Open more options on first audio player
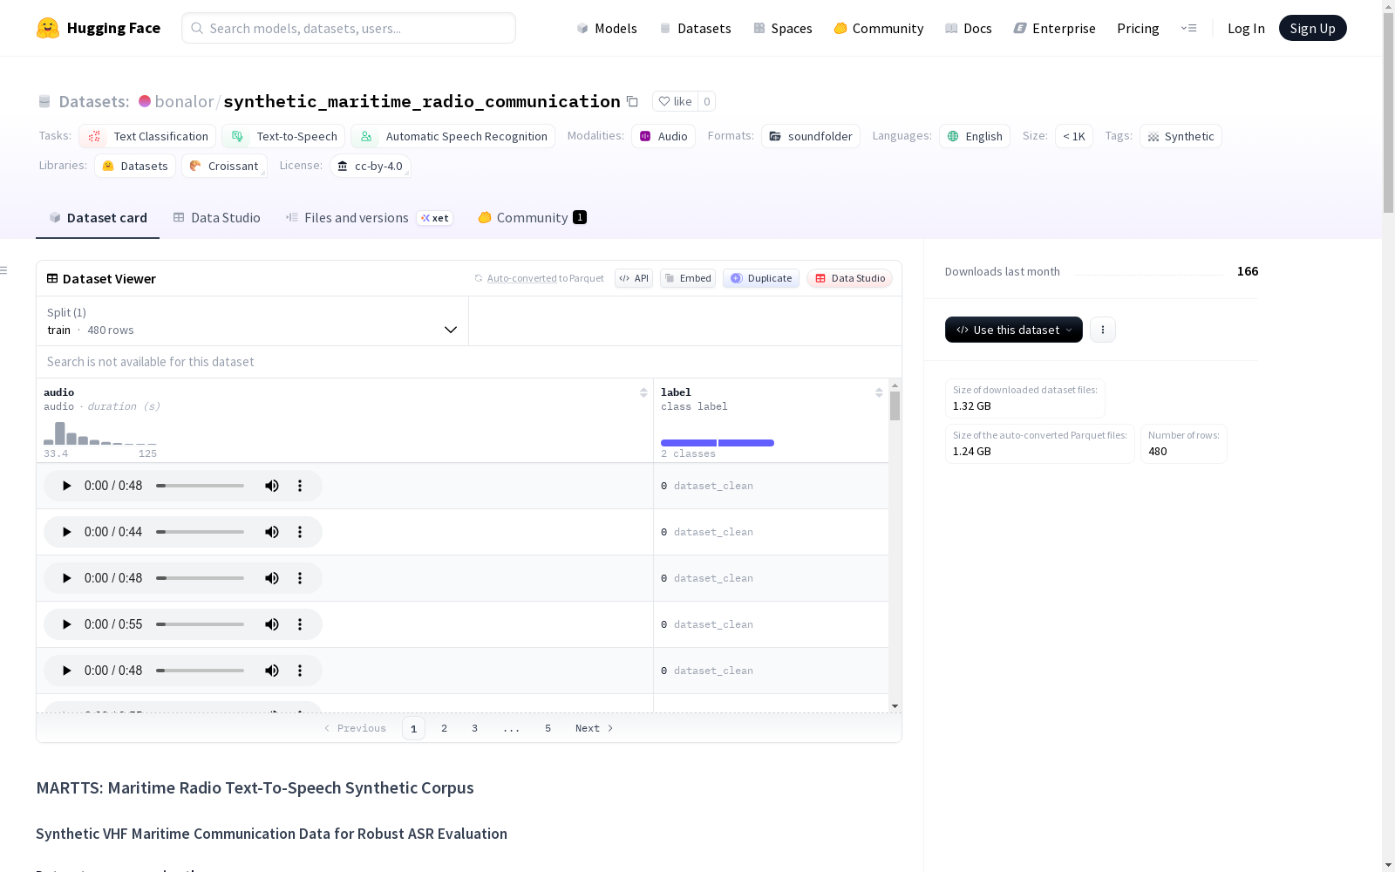1395x872 pixels. click(x=300, y=486)
